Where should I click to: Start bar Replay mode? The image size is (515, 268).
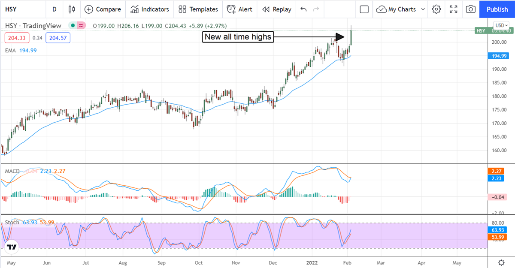(277, 9)
